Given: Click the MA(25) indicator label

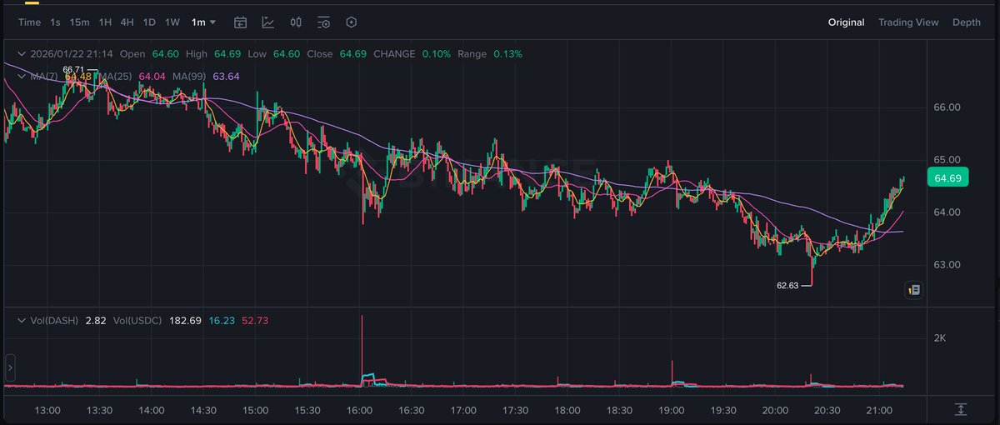Looking at the screenshot, I should pos(117,77).
